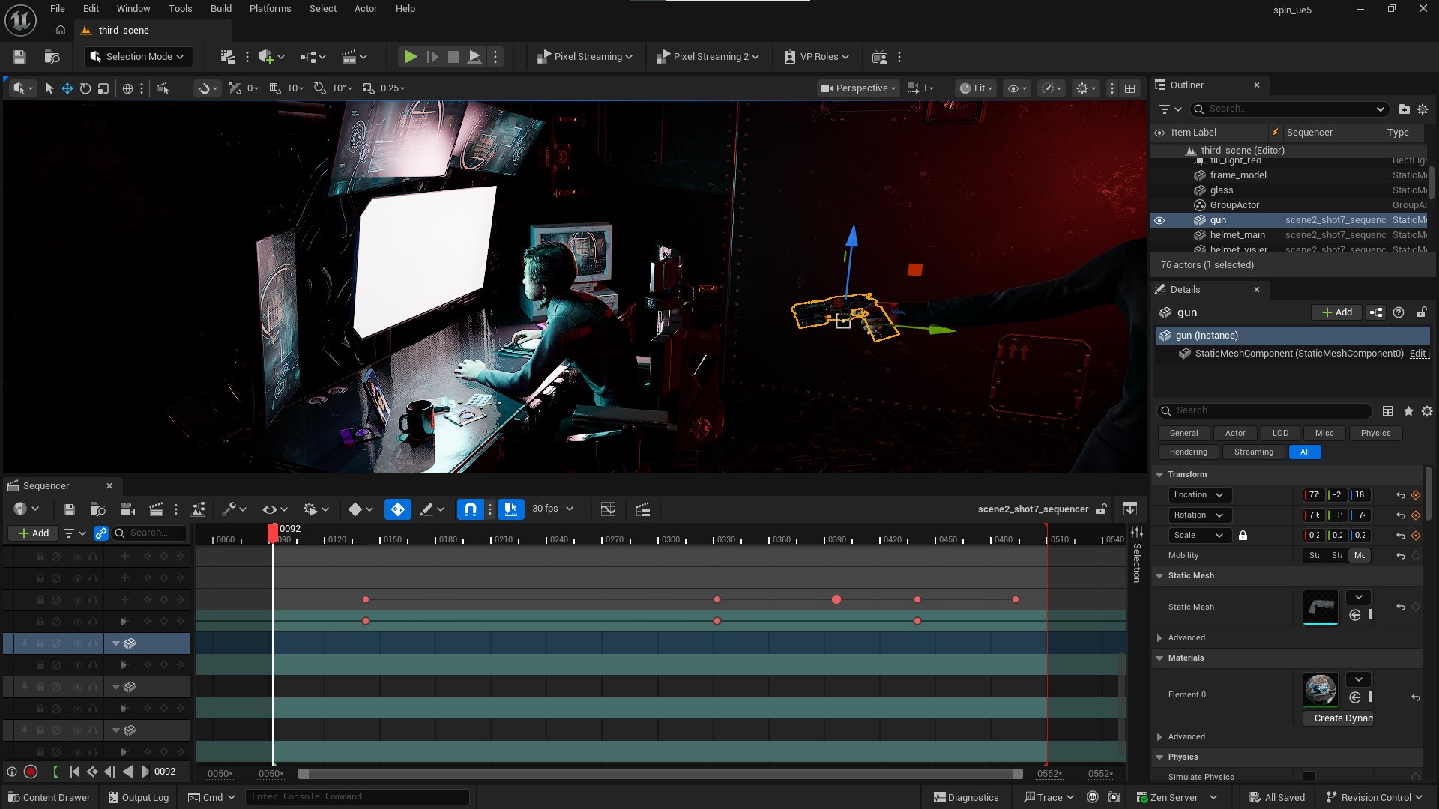The height and width of the screenshot is (809, 1439).
Task: Open the Build menu
Action: point(220,9)
